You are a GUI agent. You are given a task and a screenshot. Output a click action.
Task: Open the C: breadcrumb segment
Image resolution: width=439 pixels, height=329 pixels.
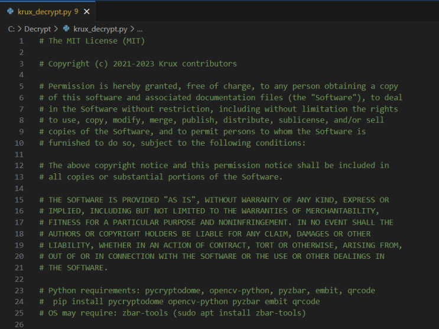pos(11,28)
